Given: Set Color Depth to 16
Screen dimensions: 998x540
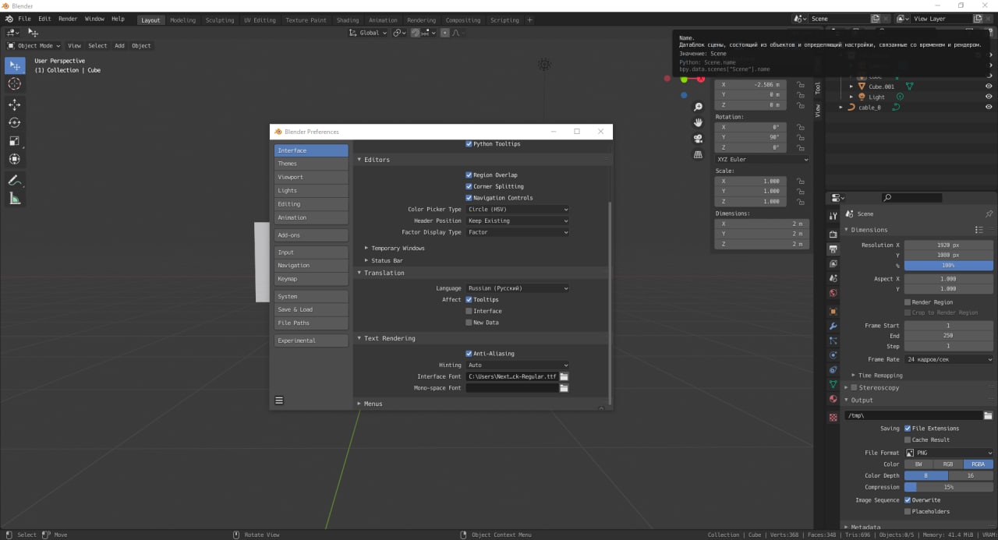Looking at the screenshot, I should point(971,476).
